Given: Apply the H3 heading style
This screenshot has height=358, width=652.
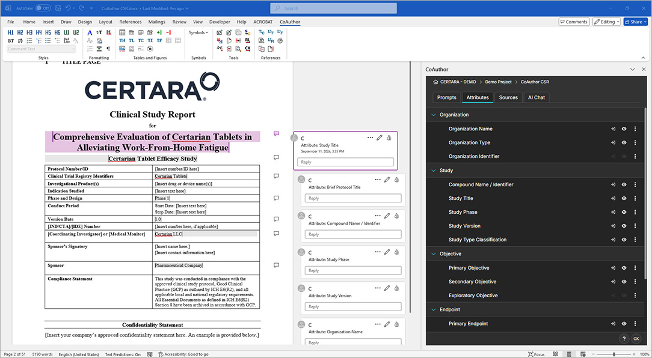Looking at the screenshot, I should coord(29,32).
